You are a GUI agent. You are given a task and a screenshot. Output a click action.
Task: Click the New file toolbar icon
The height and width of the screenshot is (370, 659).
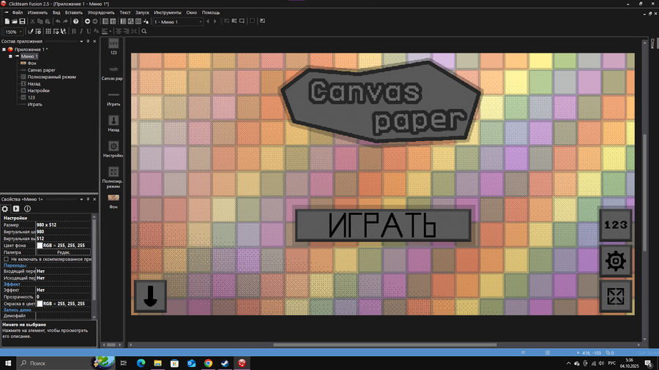[x=7, y=21]
